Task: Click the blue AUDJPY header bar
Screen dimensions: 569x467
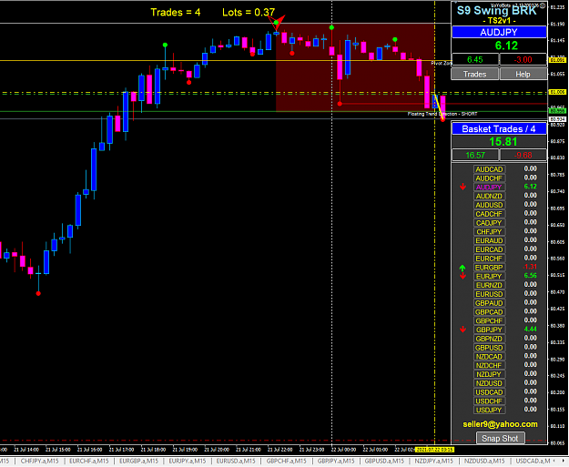Action: tap(499, 32)
